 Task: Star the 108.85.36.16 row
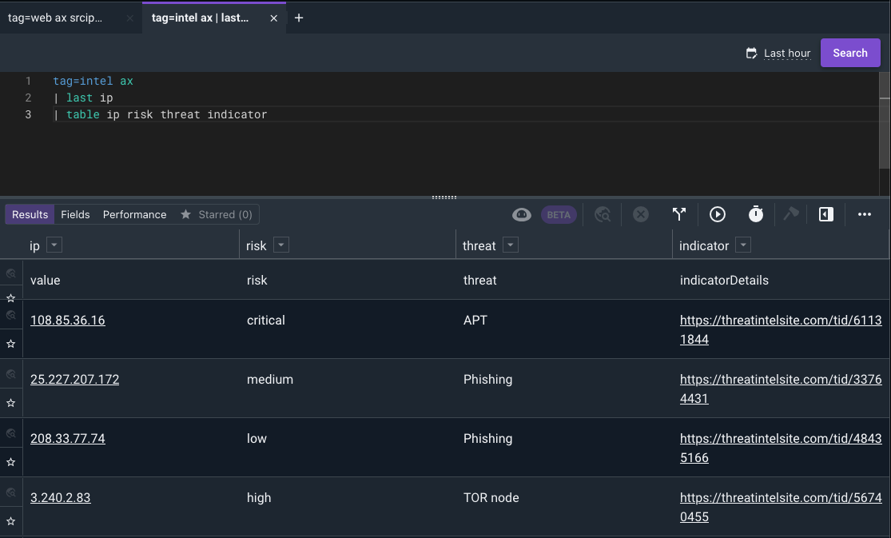11,344
